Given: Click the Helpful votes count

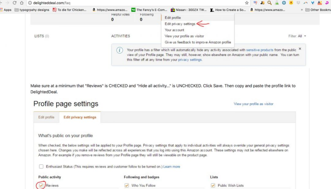Looking at the screenshot, I should [112, 19].
